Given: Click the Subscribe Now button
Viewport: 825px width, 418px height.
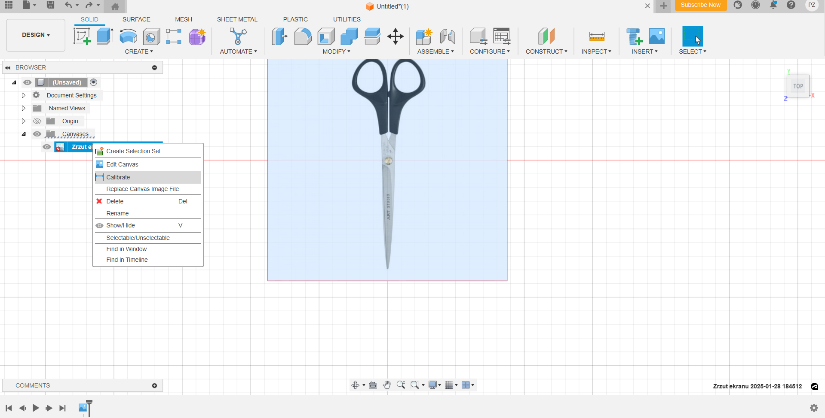Looking at the screenshot, I should pyautogui.click(x=700, y=5).
